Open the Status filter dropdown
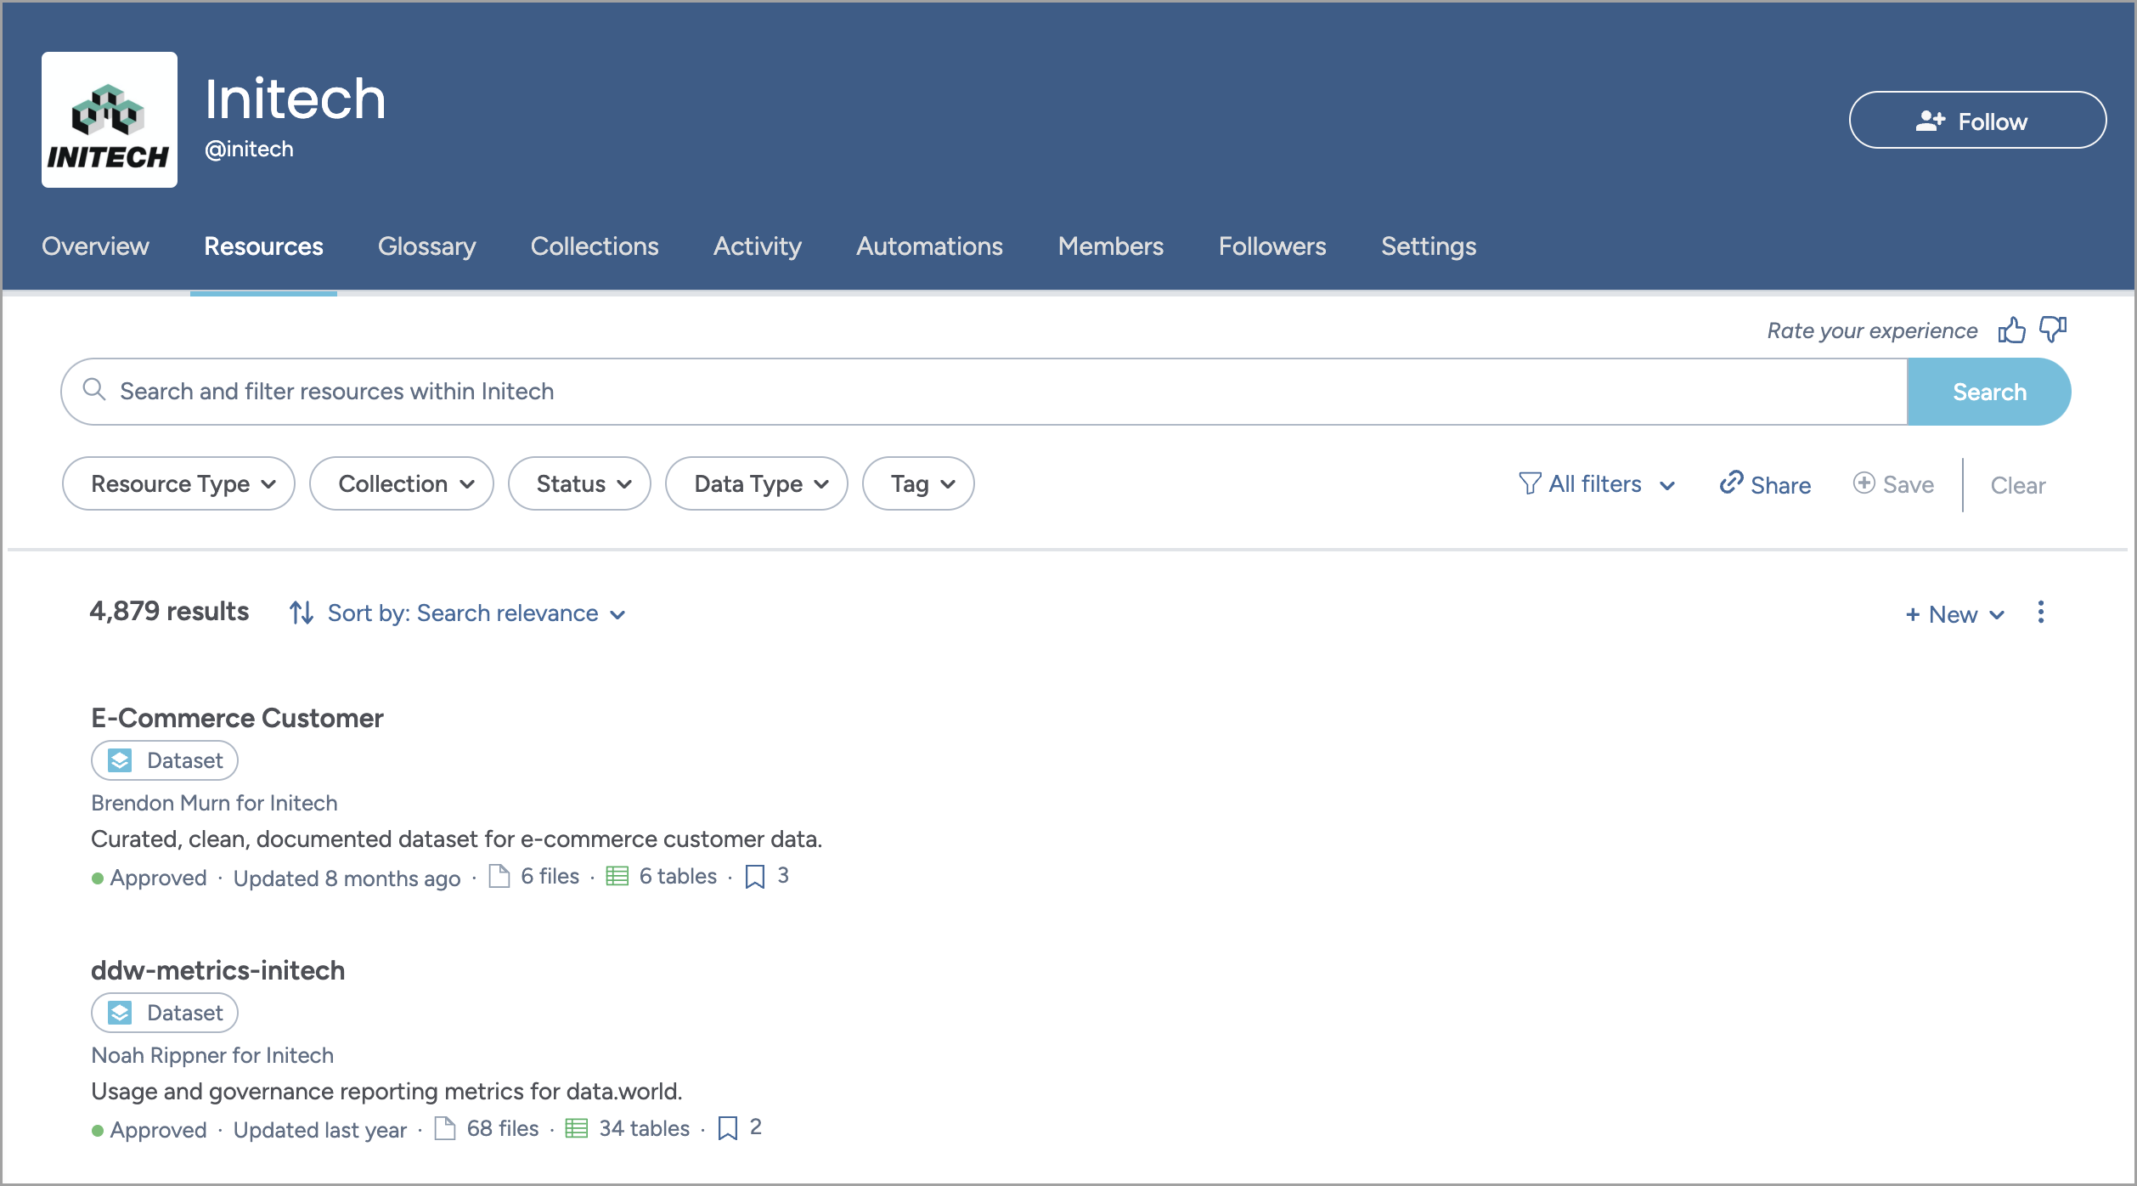The width and height of the screenshot is (2137, 1186). [x=579, y=483]
